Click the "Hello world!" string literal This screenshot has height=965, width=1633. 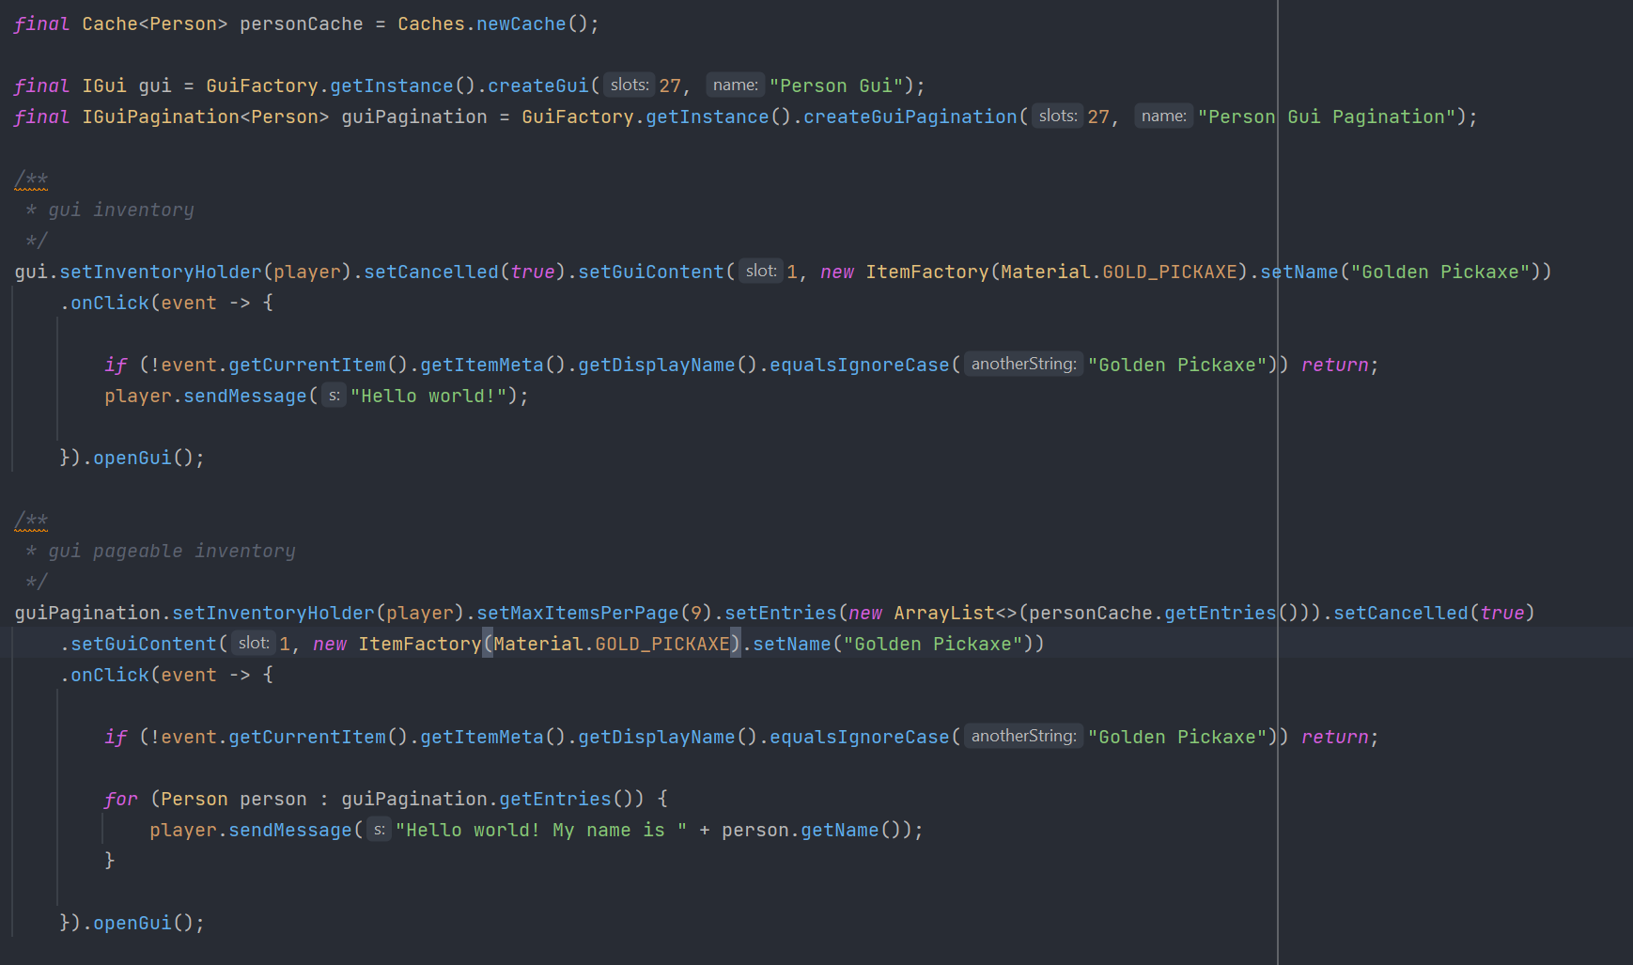[428, 396]
